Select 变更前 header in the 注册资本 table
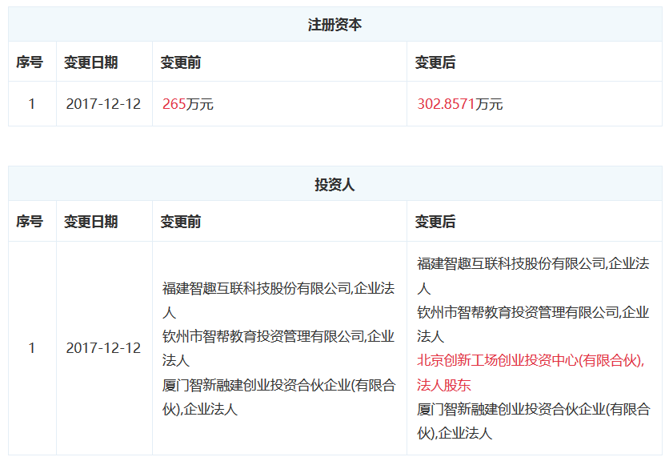Viewport: 669px width, 461px height. click(x=181, y=62)
